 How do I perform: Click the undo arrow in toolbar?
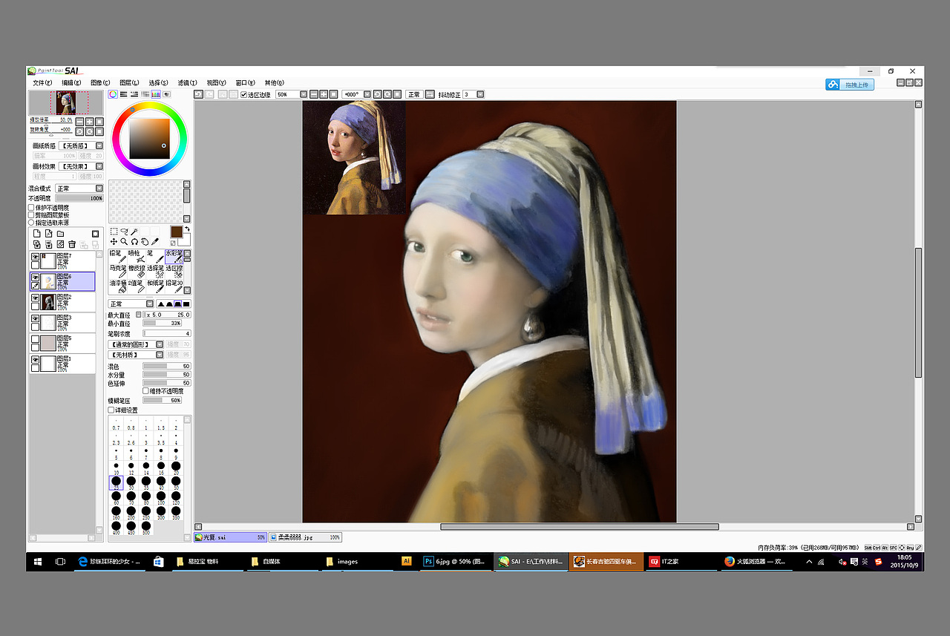[x=198, y=94]
